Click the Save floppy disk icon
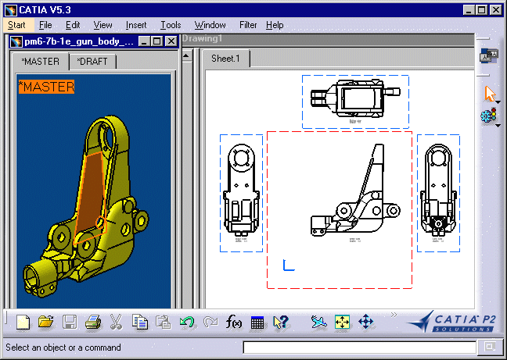The height and width of the screenshot is (360, 507). (70, 322)
